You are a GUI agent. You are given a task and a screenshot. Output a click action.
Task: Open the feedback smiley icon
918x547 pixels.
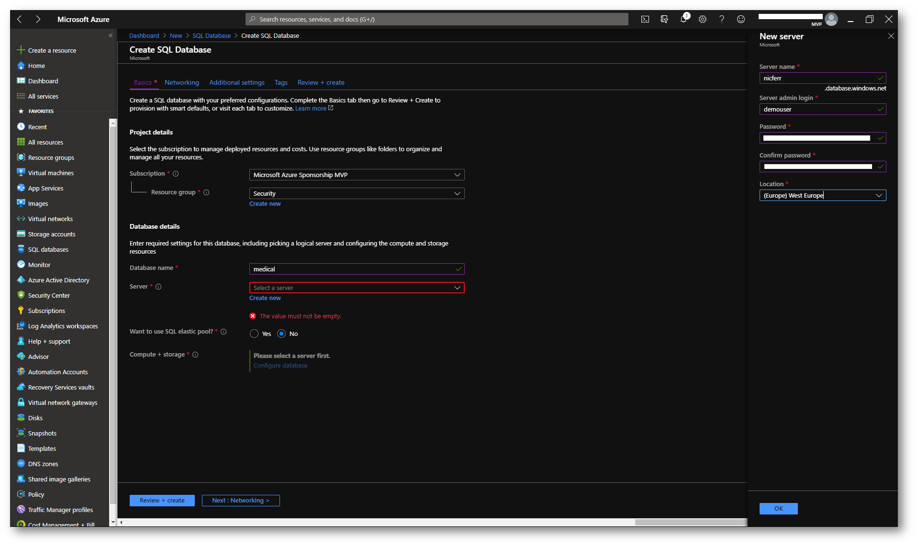[740, 19]
